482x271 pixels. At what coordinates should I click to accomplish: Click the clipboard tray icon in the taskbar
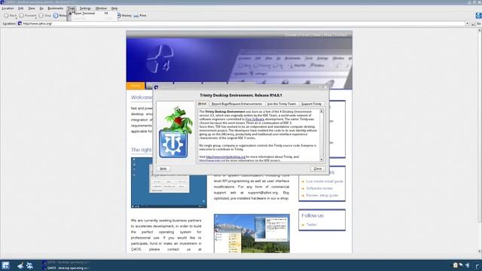pyautogui.click(x=455, y=265)
